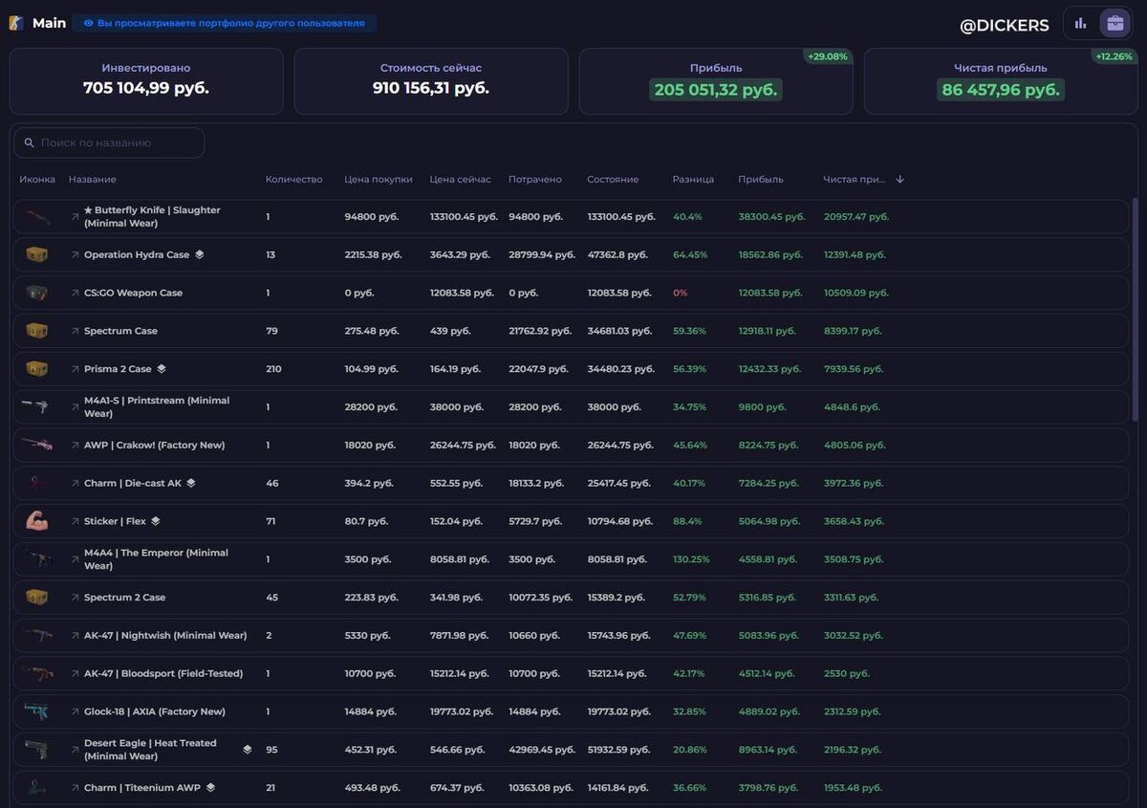Click the 20957.47 руб. net profit cell

(856, 217)
